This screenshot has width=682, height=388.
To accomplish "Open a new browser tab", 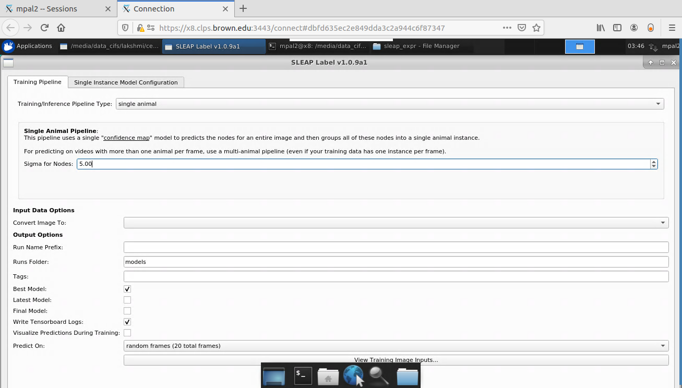I will click(x=243, y=8).
